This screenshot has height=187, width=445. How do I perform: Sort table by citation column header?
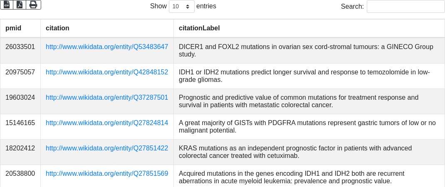[x=57, y=28]
